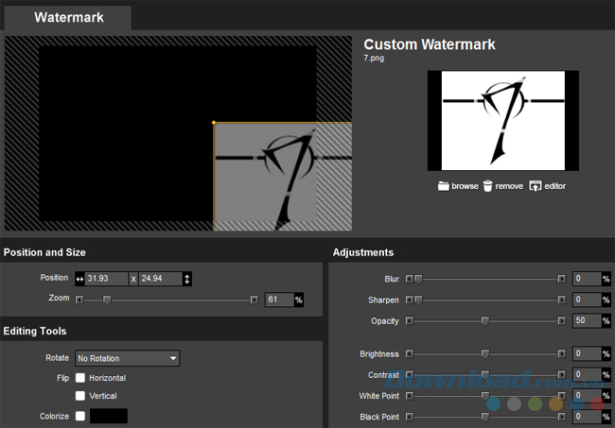The width and height of the screenshot is (615, 428).
Task: Click the Opacity slider right arrow
Action: pos(561,321)
